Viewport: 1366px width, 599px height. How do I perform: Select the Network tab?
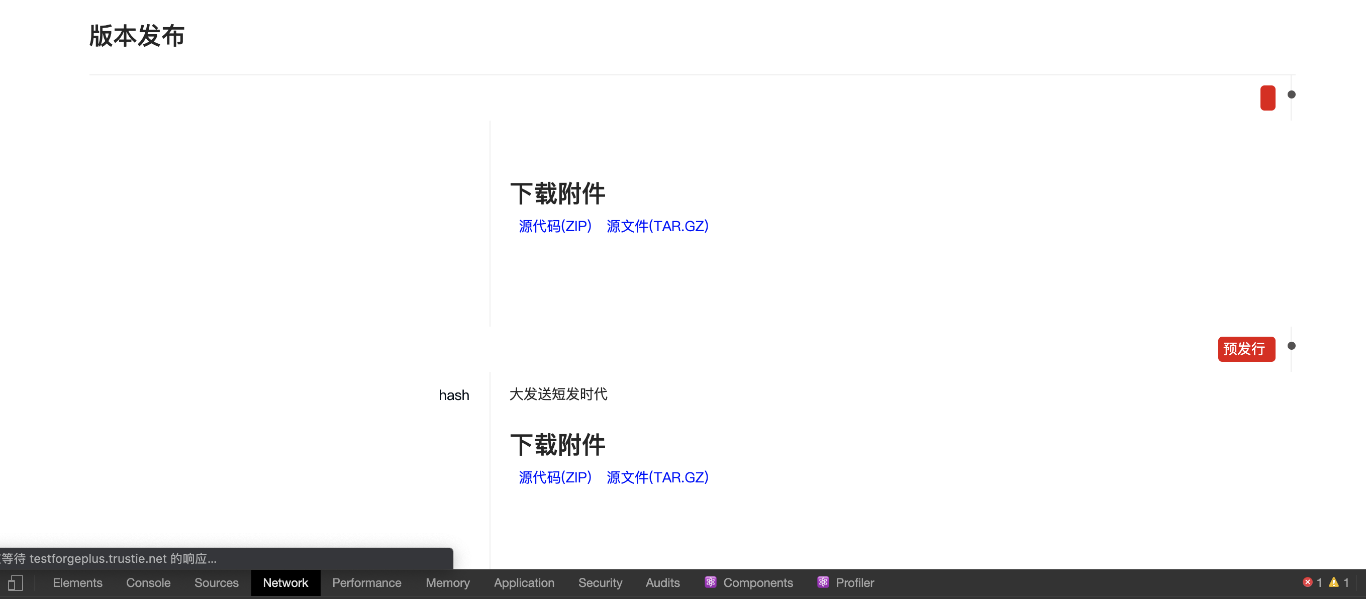[285, 582]
